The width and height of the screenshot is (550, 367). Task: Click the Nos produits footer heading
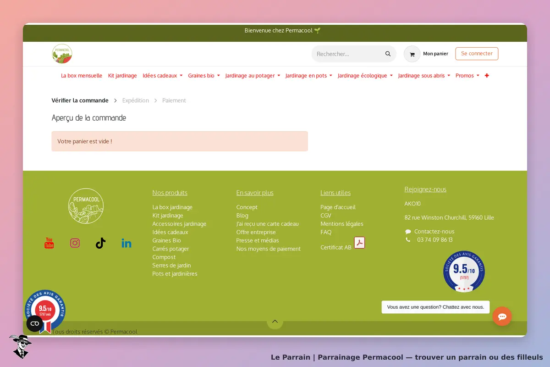coord(170,193)
